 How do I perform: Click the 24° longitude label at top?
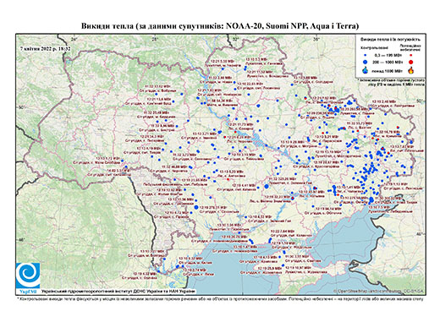click(x=74, y=39)
